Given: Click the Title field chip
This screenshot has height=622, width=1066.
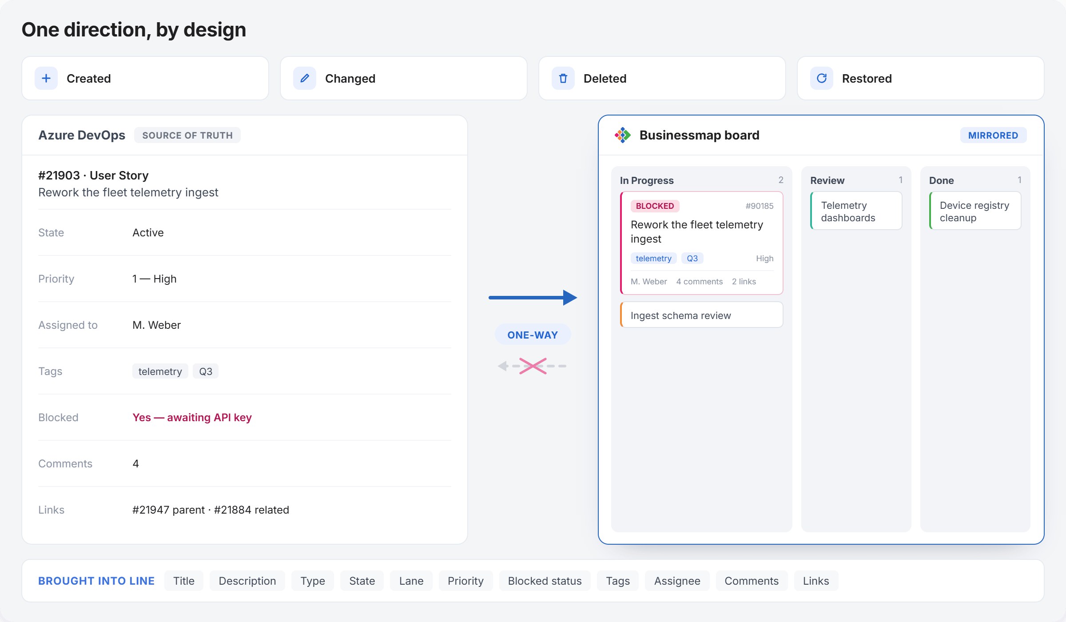Looking at the screenshot, I should tap(184, 581).
